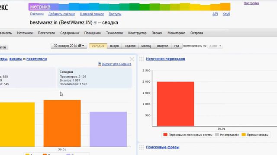Open the Технологии menu
The width and height of the screenshot is (277, 155).
[114, 33]
